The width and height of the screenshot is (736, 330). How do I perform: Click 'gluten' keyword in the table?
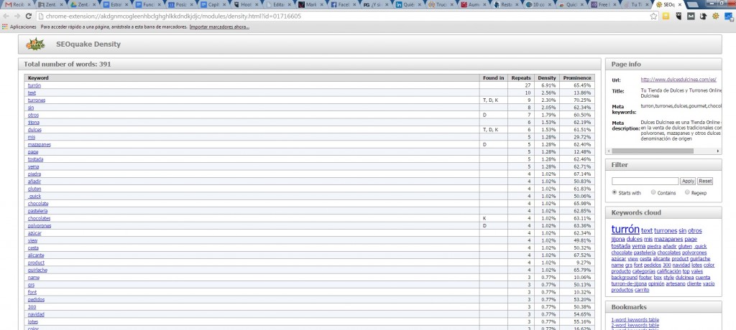[34, 189]
